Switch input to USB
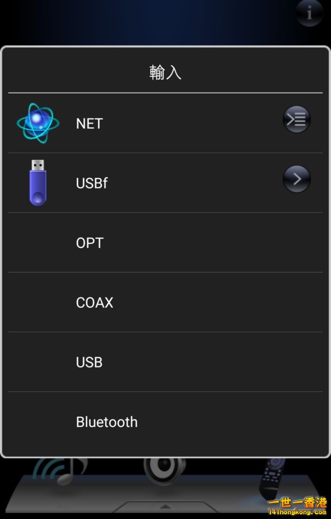The height and width of the screenshot is (519, 331). [89, 362]
